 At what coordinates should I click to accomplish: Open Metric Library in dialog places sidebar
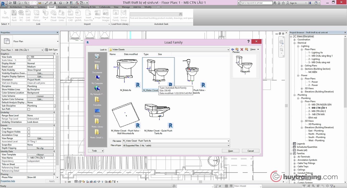[x=97, y=123]
